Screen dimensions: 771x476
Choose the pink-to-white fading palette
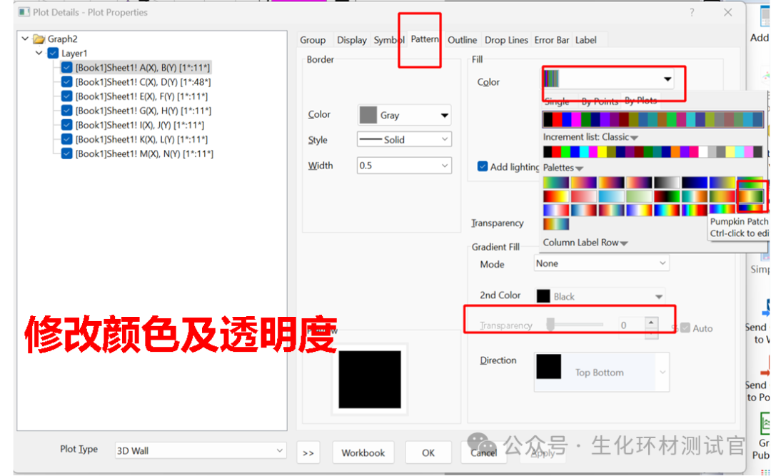584,196
